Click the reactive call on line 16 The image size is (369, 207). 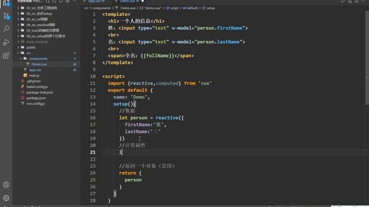click(167, 118)
